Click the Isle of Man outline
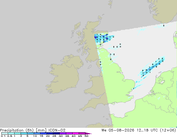The image size is (177, 137). (90, 67)
